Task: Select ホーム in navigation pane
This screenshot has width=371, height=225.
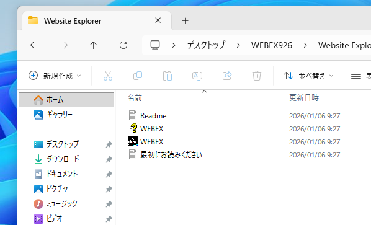Action: click(x=66, y=100)
